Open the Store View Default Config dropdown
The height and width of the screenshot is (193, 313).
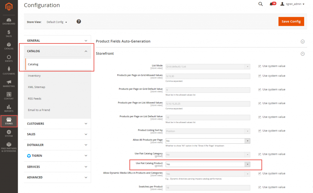(x=57, y=22)
